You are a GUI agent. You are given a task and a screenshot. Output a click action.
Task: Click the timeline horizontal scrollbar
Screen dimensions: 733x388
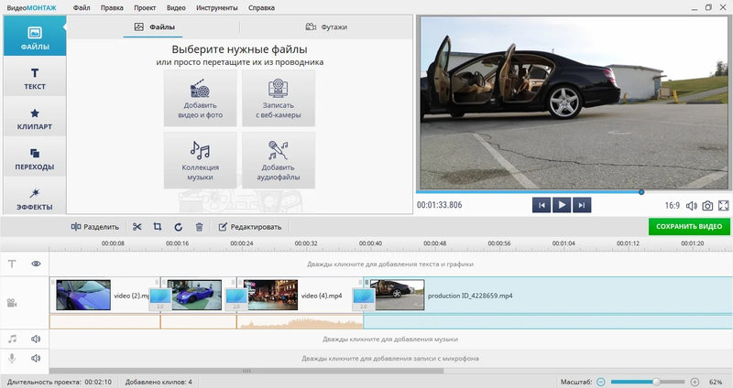[x=246, y=371]
